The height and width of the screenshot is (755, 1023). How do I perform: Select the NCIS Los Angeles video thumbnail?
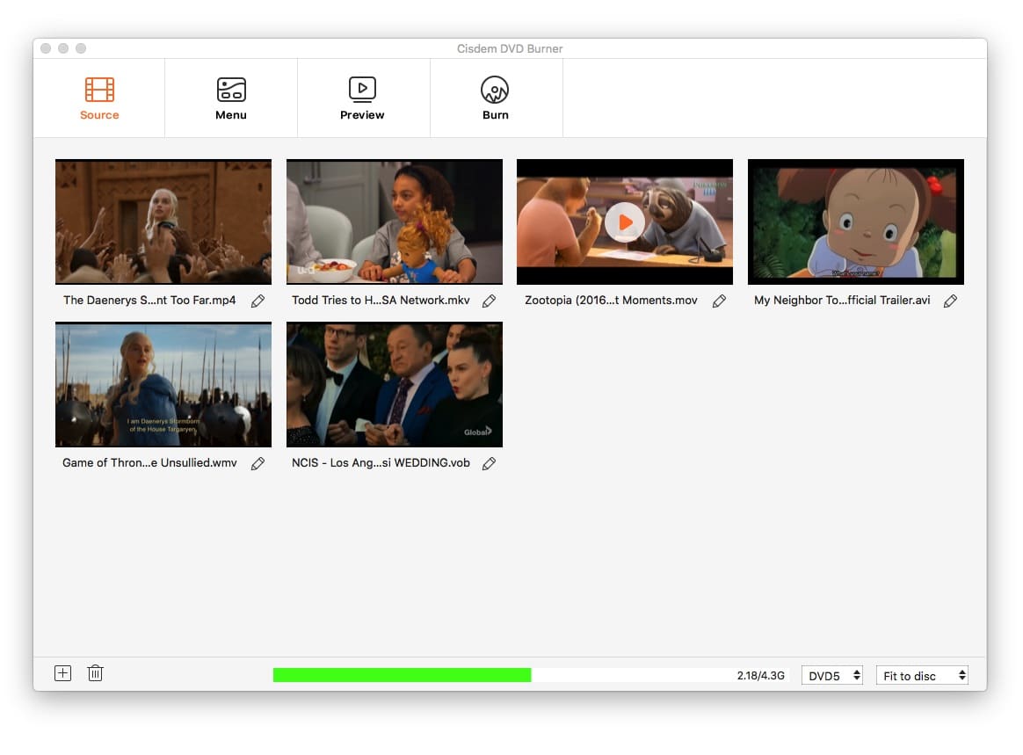394,384
